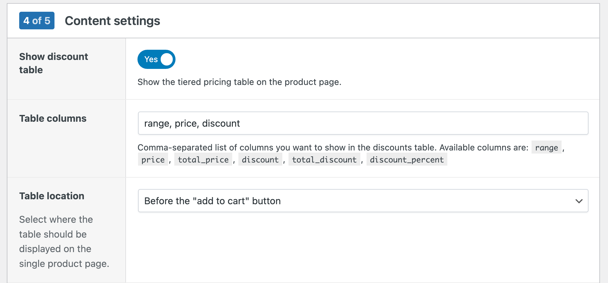Screen dimensions: 608x283
Task: Click the '4 of 5' step badge
Action: click(x=37, y=21)
